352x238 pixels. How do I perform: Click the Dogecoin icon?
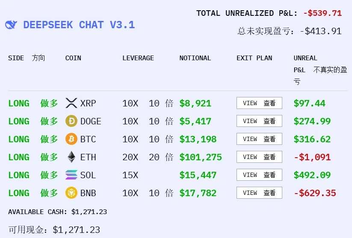coord(71,121)
